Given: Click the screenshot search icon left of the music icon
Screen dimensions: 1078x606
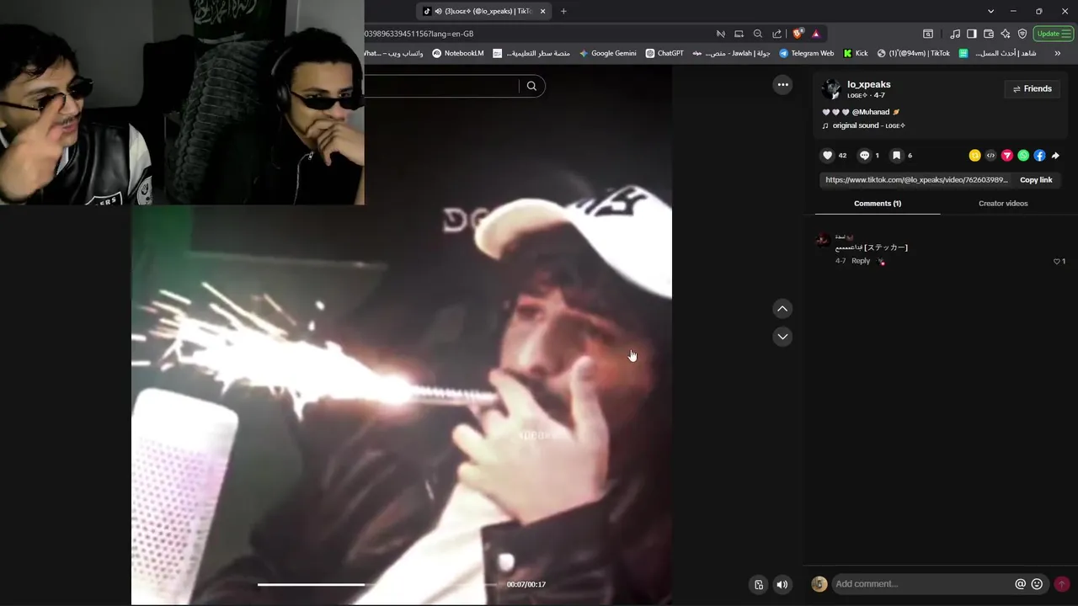Looking at the screenshot, I should [x=928, y=34].
